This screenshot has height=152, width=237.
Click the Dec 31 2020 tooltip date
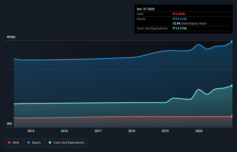[146, 9]
